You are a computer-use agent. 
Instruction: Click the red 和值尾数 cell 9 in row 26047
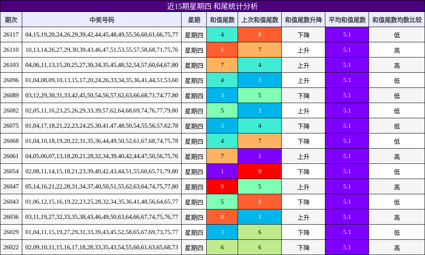pyautogui.click(x=222, y=186)
